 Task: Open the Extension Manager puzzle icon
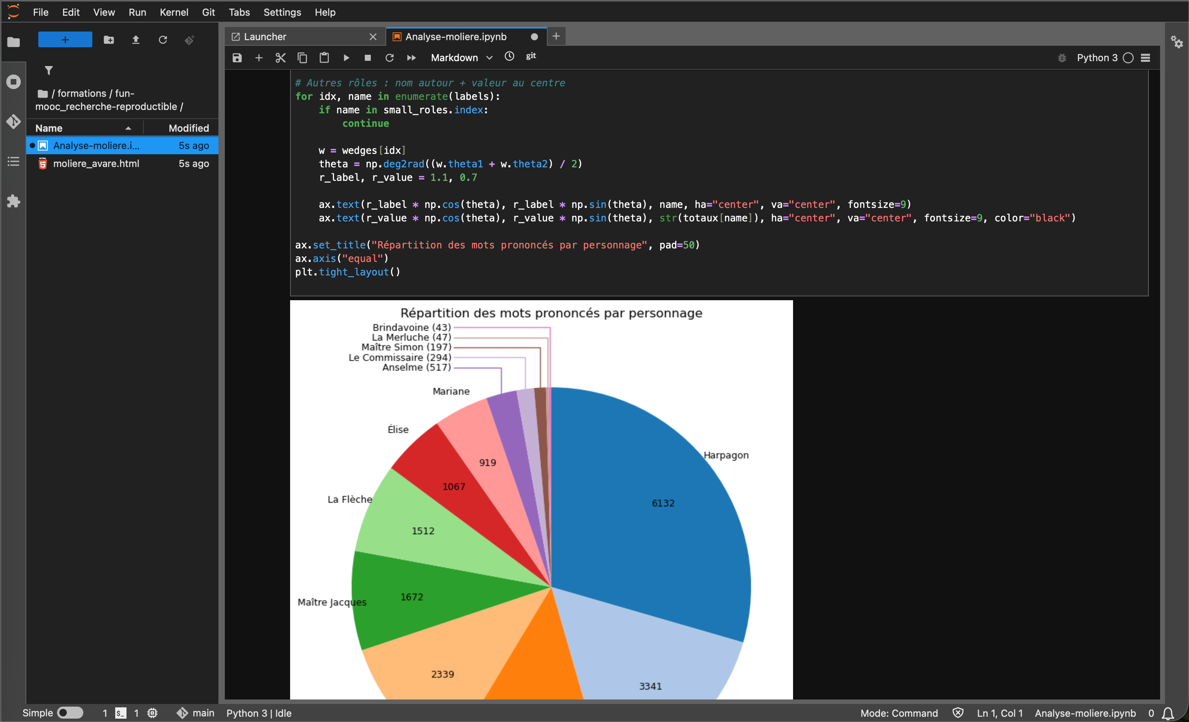14,201
